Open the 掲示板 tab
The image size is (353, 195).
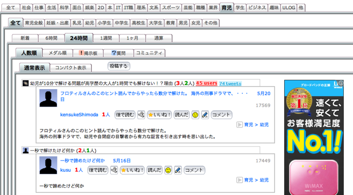(88, 53)
